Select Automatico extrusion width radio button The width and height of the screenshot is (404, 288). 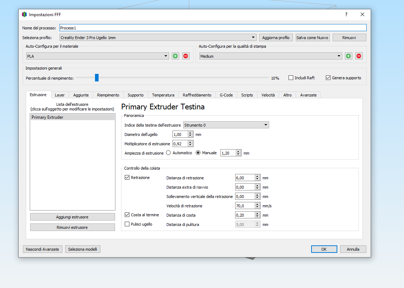click(168, 153)
